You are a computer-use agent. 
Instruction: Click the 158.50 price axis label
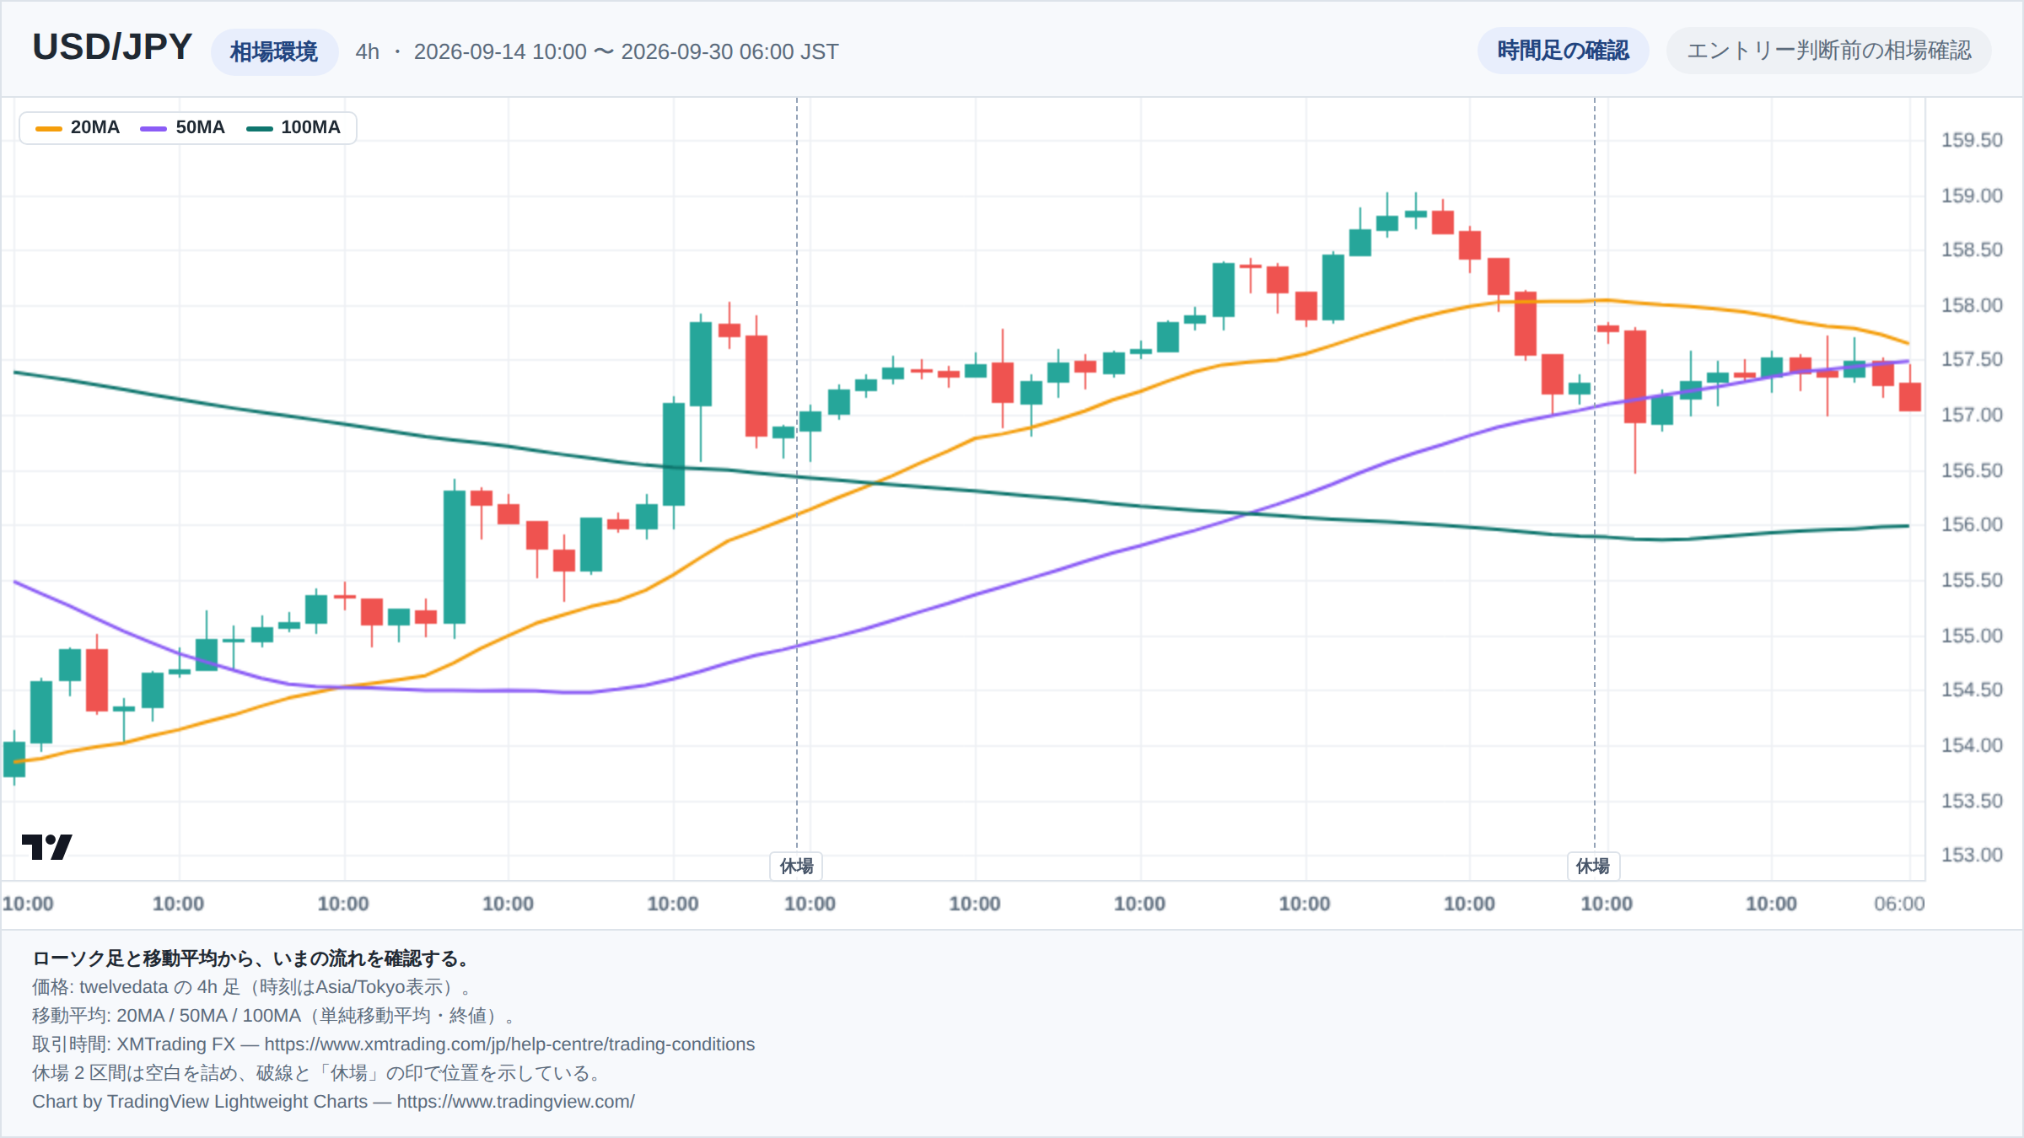(1972, 250)
